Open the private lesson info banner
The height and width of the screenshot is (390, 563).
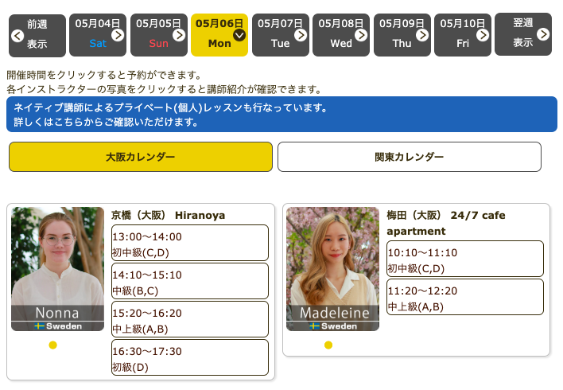click(x=281, y=115)
